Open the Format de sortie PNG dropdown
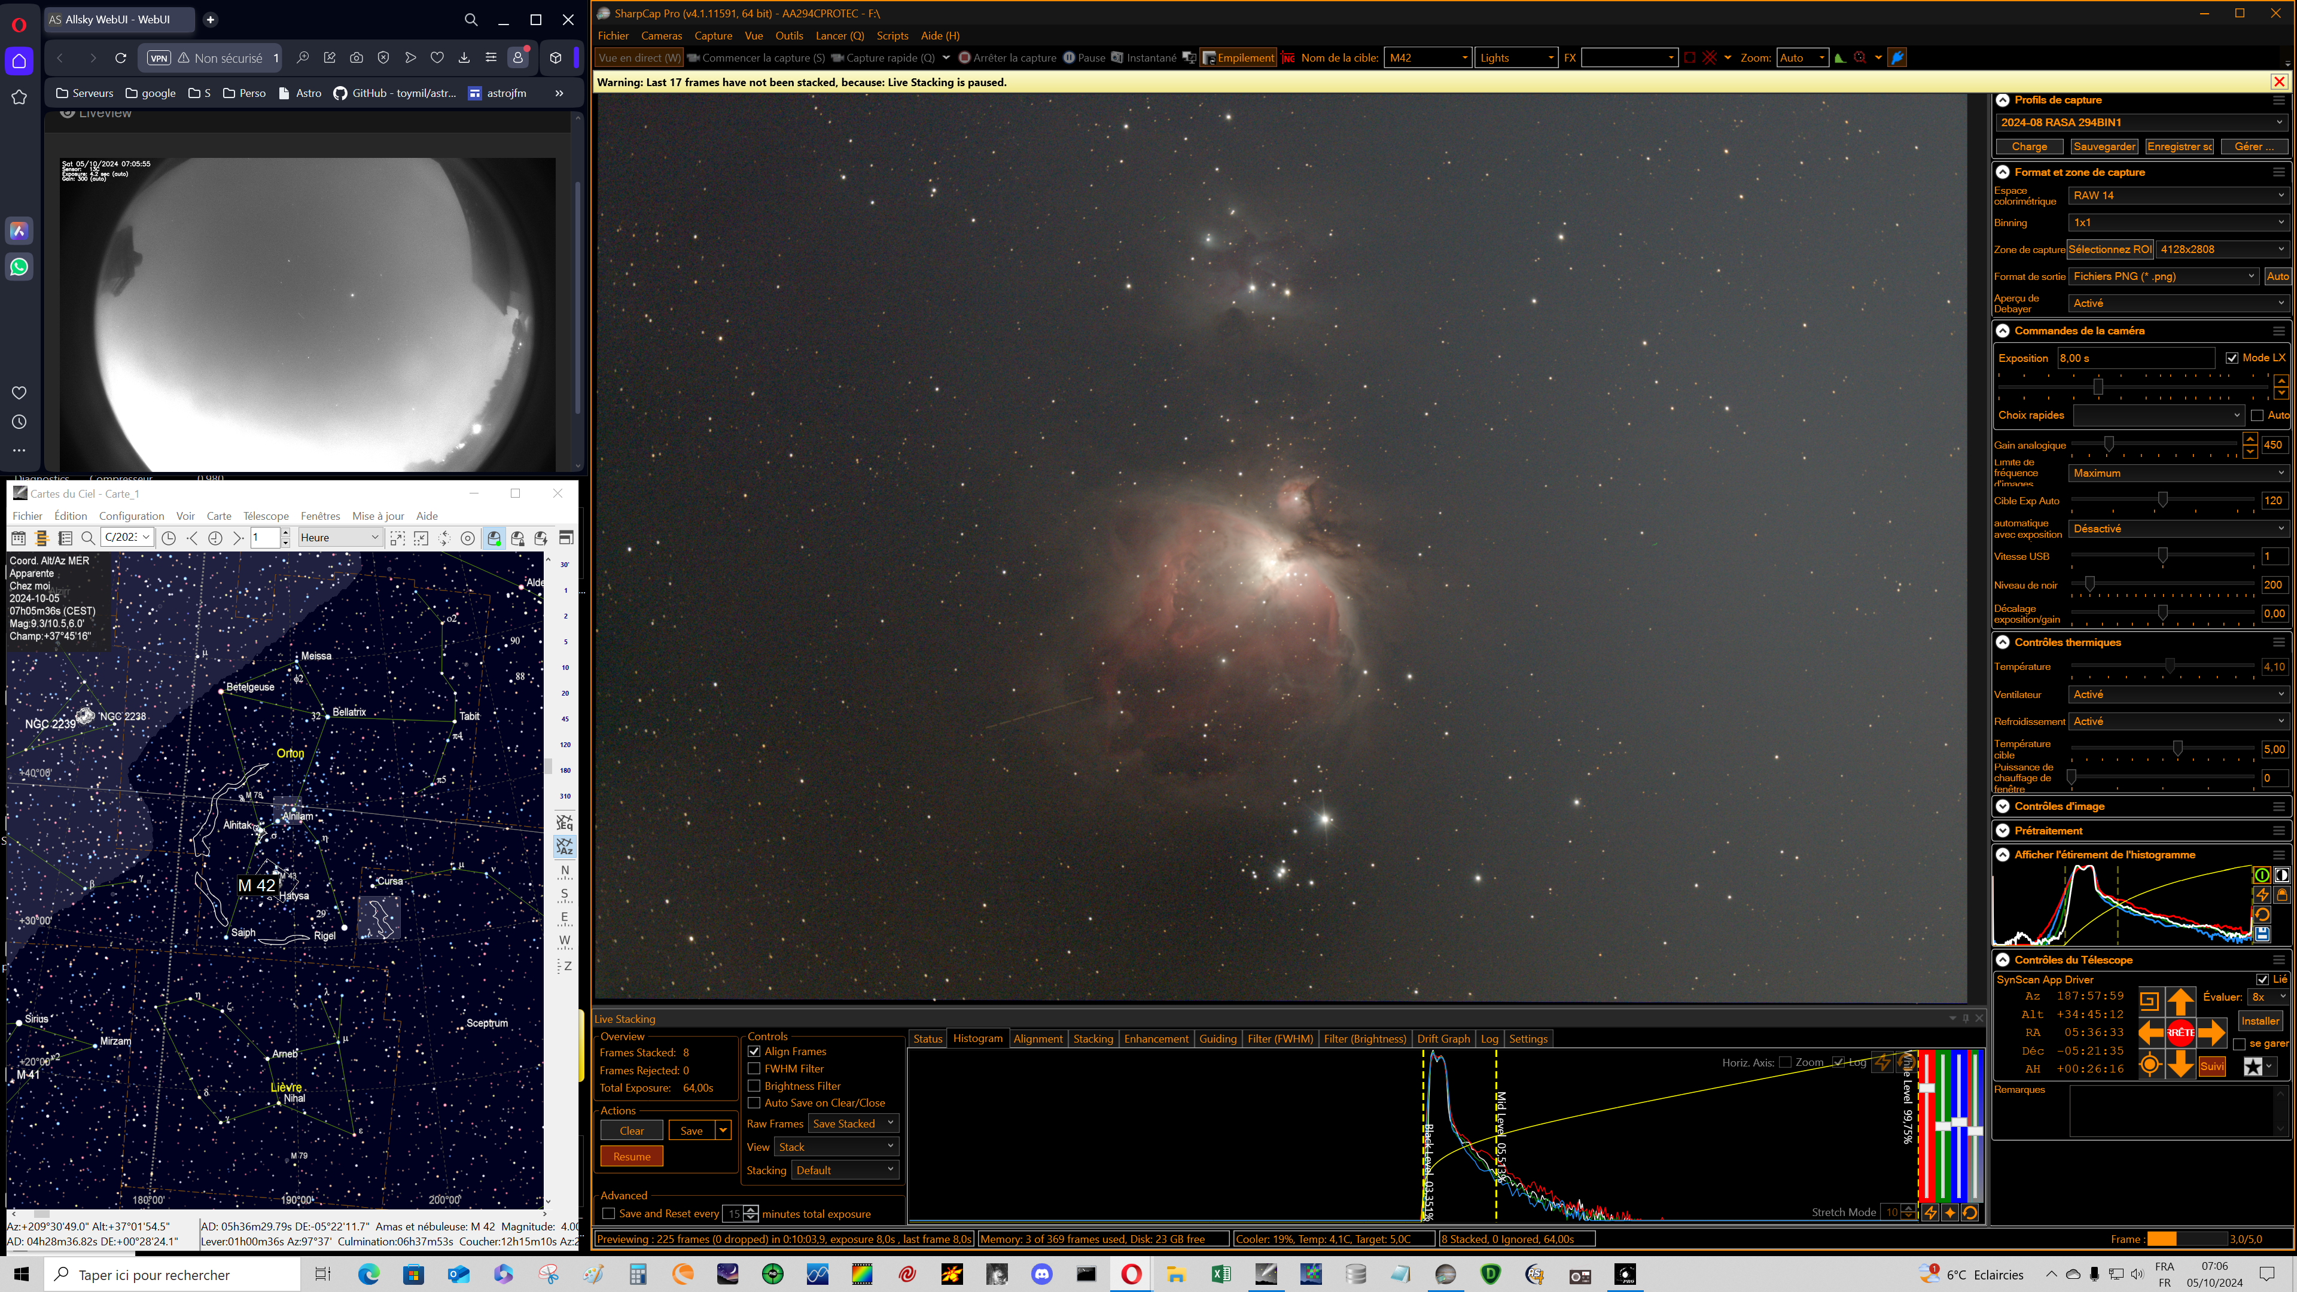 [2164, 276]
